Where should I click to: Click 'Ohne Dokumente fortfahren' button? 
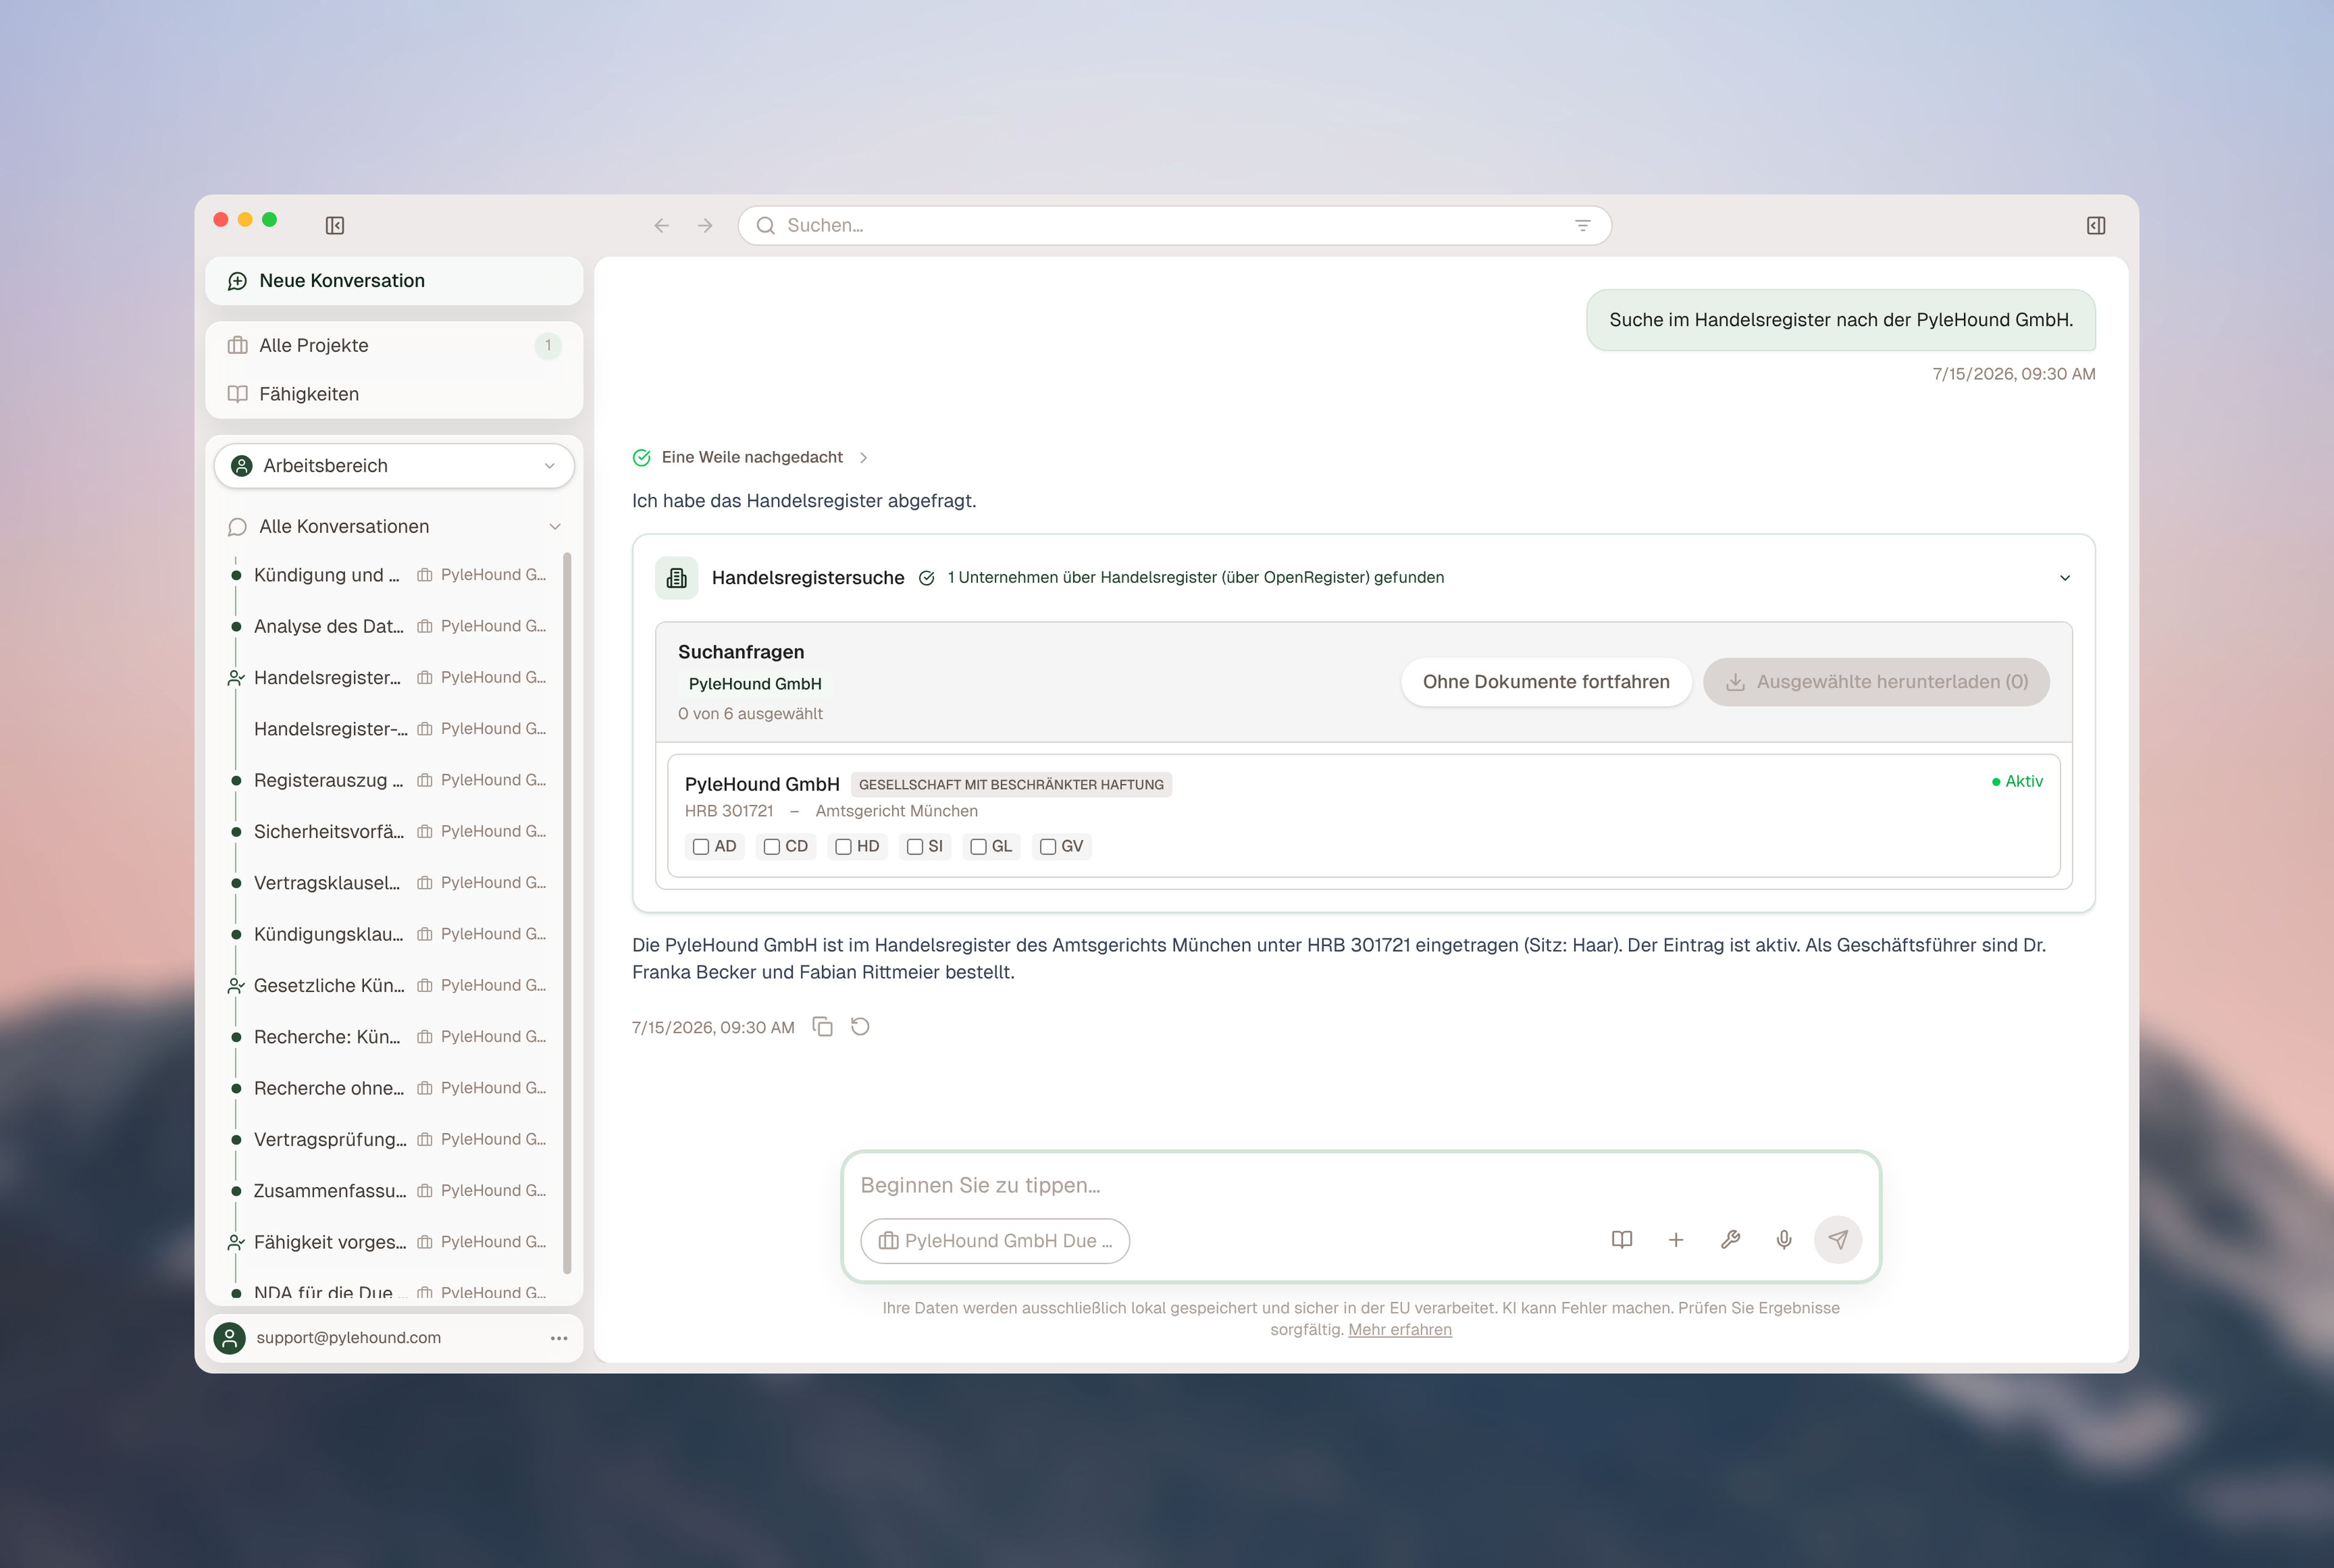pyautogui.click(x=1546, y=682)
